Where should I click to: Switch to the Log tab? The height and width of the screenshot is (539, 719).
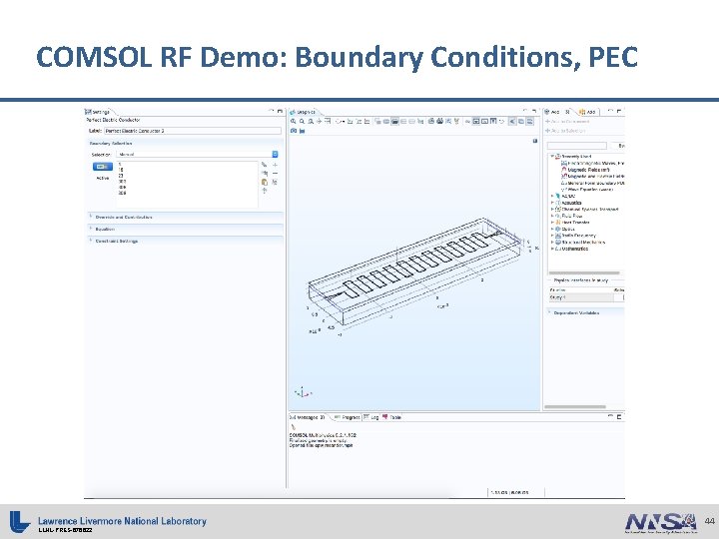pos(371,417)
